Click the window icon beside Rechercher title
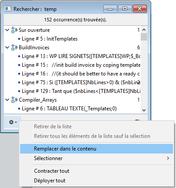This screenshot has height=188, width=176. click(x=8, y=9)
